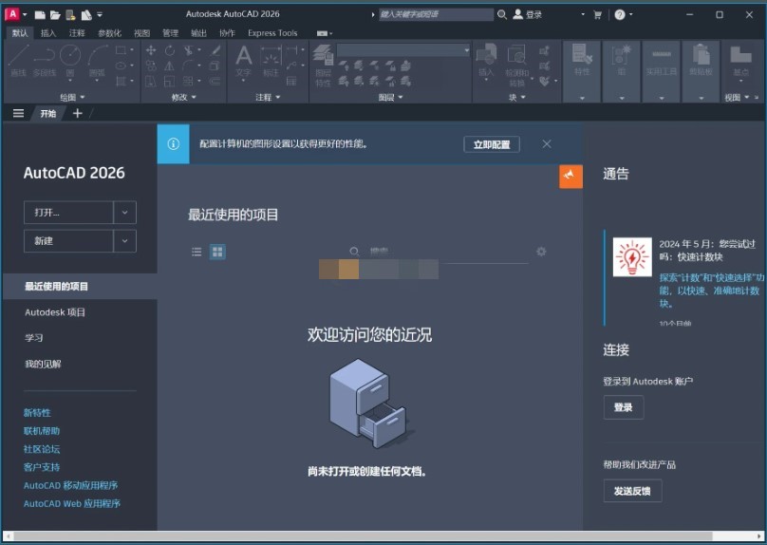
Task: Open the Properties (特性) panel
Action: pyautogui.click(x=582, y=71)
